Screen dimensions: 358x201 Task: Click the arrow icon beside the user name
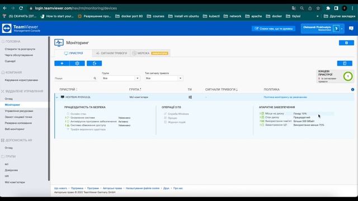(336, 28)
